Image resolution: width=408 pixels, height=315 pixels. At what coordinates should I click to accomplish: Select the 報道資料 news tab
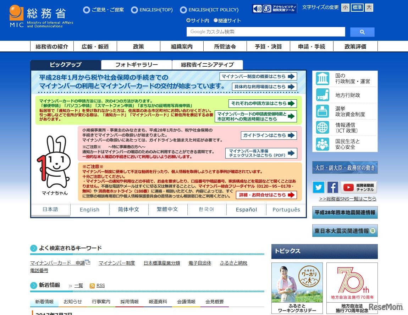(158, 302)
